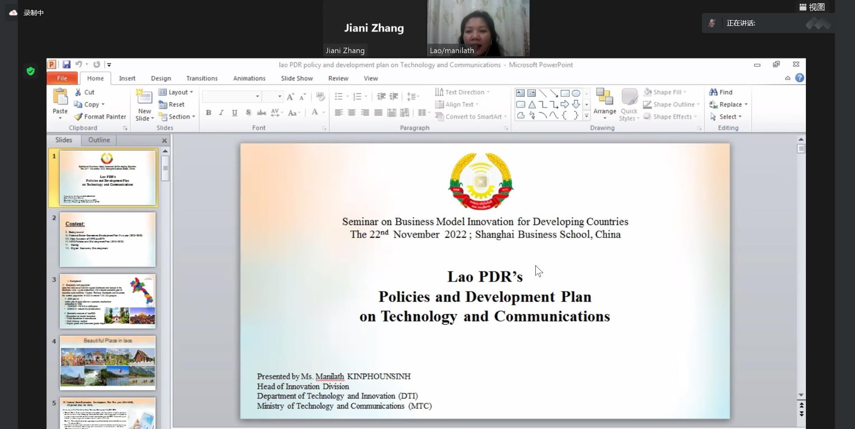This screenshot has height=429, width=855.
Task: Pick the Text Box shape in gallery
Action: click(x=520, y=93)
